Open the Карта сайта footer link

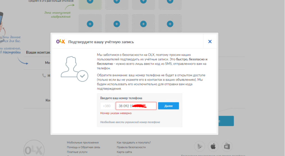pyautogui.click(x=124, y=152)
